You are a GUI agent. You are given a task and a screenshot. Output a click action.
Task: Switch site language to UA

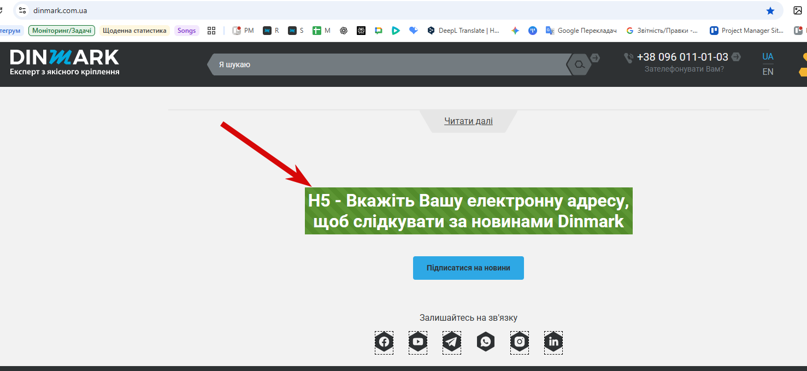click(x=768, y=57)
